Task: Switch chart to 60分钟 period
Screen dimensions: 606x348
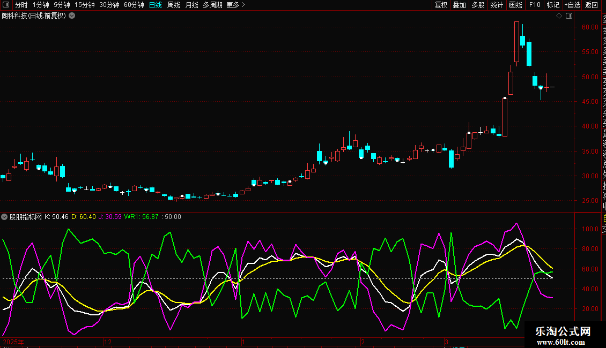Action: [x=134, y=5]
